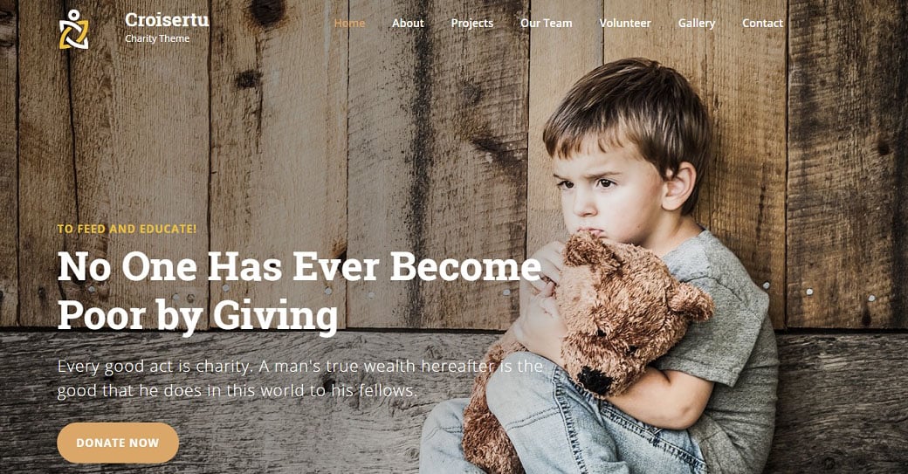This screenshot has height=474, width=908.
Task: Open the Our Team menu item
Action: pos(546,24)
